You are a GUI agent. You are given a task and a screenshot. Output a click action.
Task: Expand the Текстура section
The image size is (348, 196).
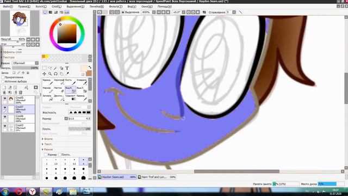[9, 57]
